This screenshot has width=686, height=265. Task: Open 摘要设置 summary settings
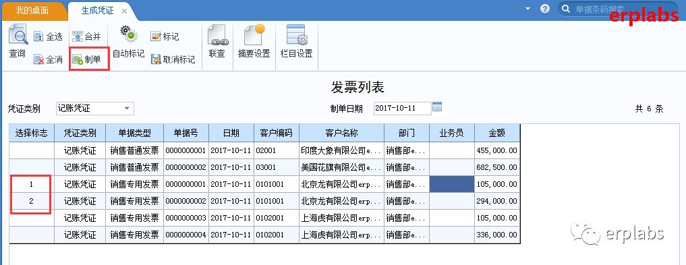tap(254, 42)
